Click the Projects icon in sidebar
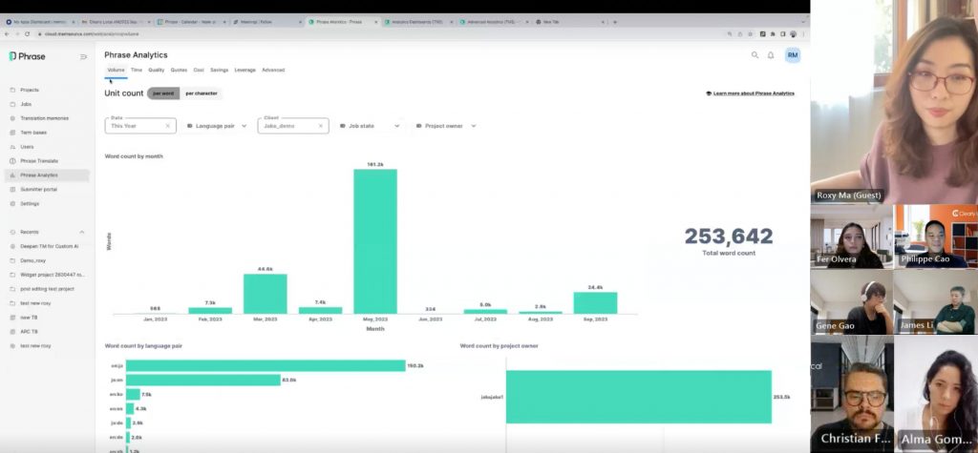 pos(12,90)
